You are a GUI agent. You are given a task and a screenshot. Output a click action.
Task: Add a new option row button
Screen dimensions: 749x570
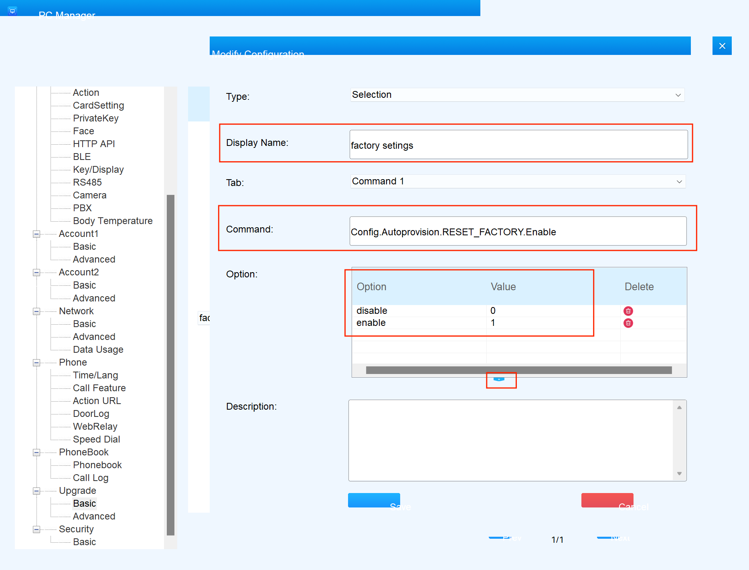[499, 379]
